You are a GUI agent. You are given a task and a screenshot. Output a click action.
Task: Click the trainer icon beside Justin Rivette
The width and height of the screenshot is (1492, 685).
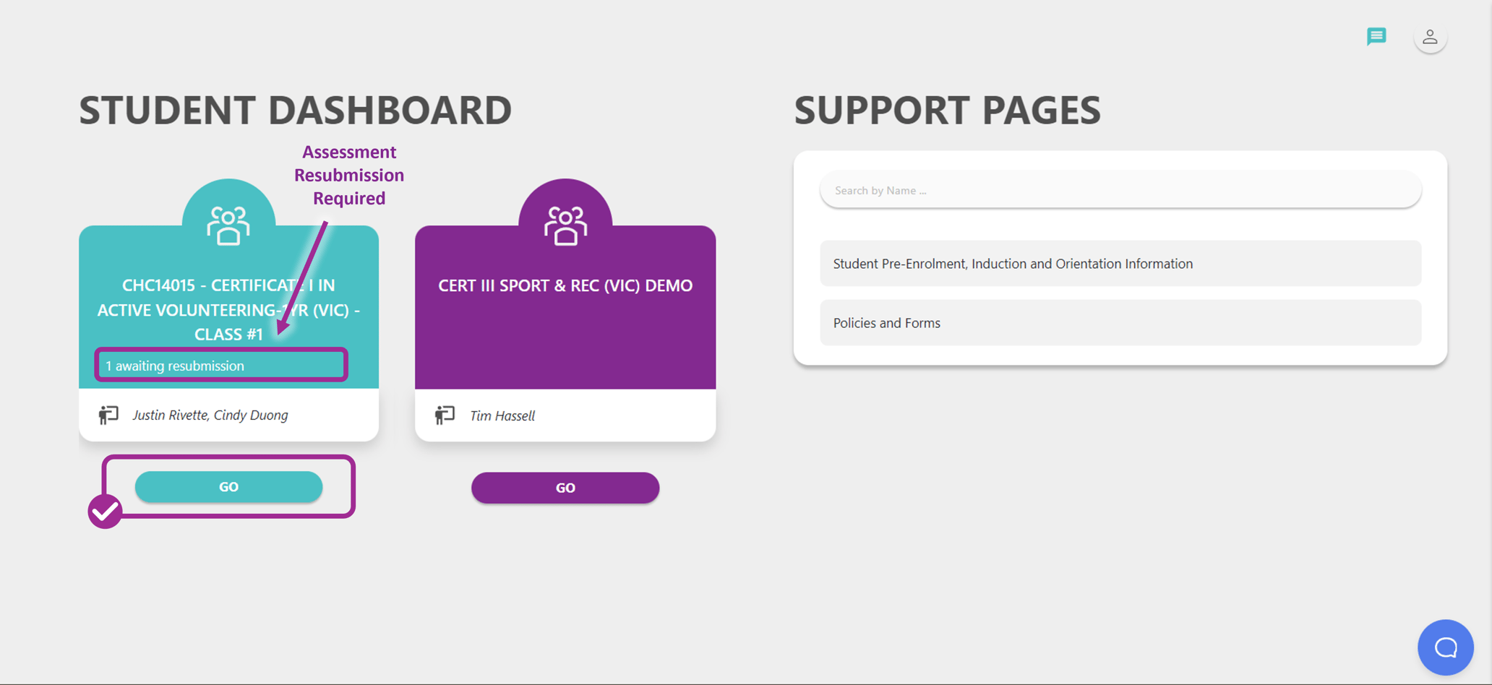(x=108, y=415)
